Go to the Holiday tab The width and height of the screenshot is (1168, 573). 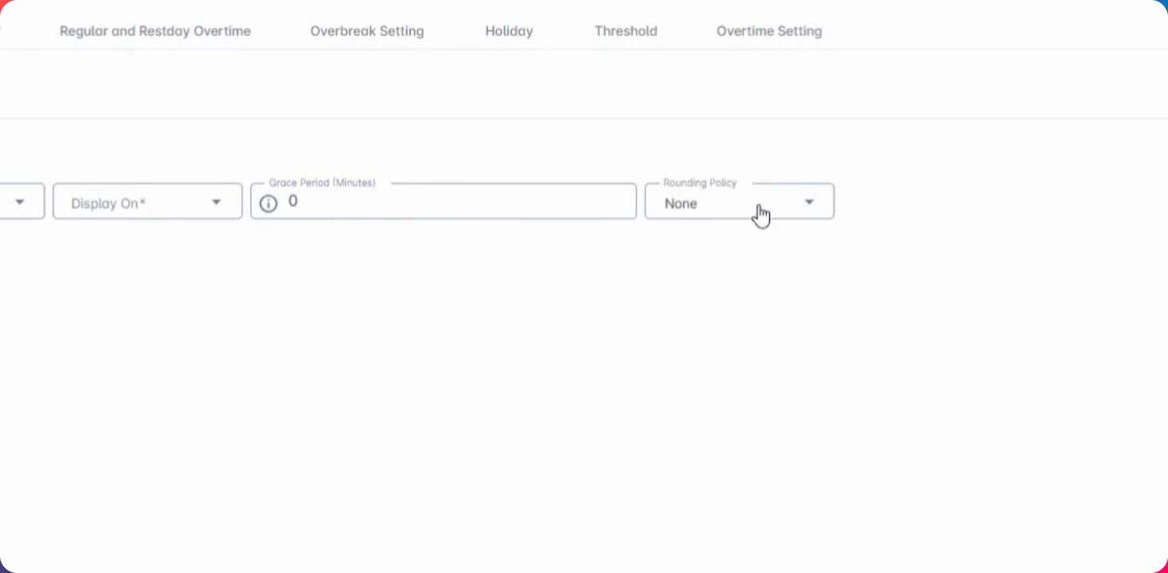(x=509, y=31)
